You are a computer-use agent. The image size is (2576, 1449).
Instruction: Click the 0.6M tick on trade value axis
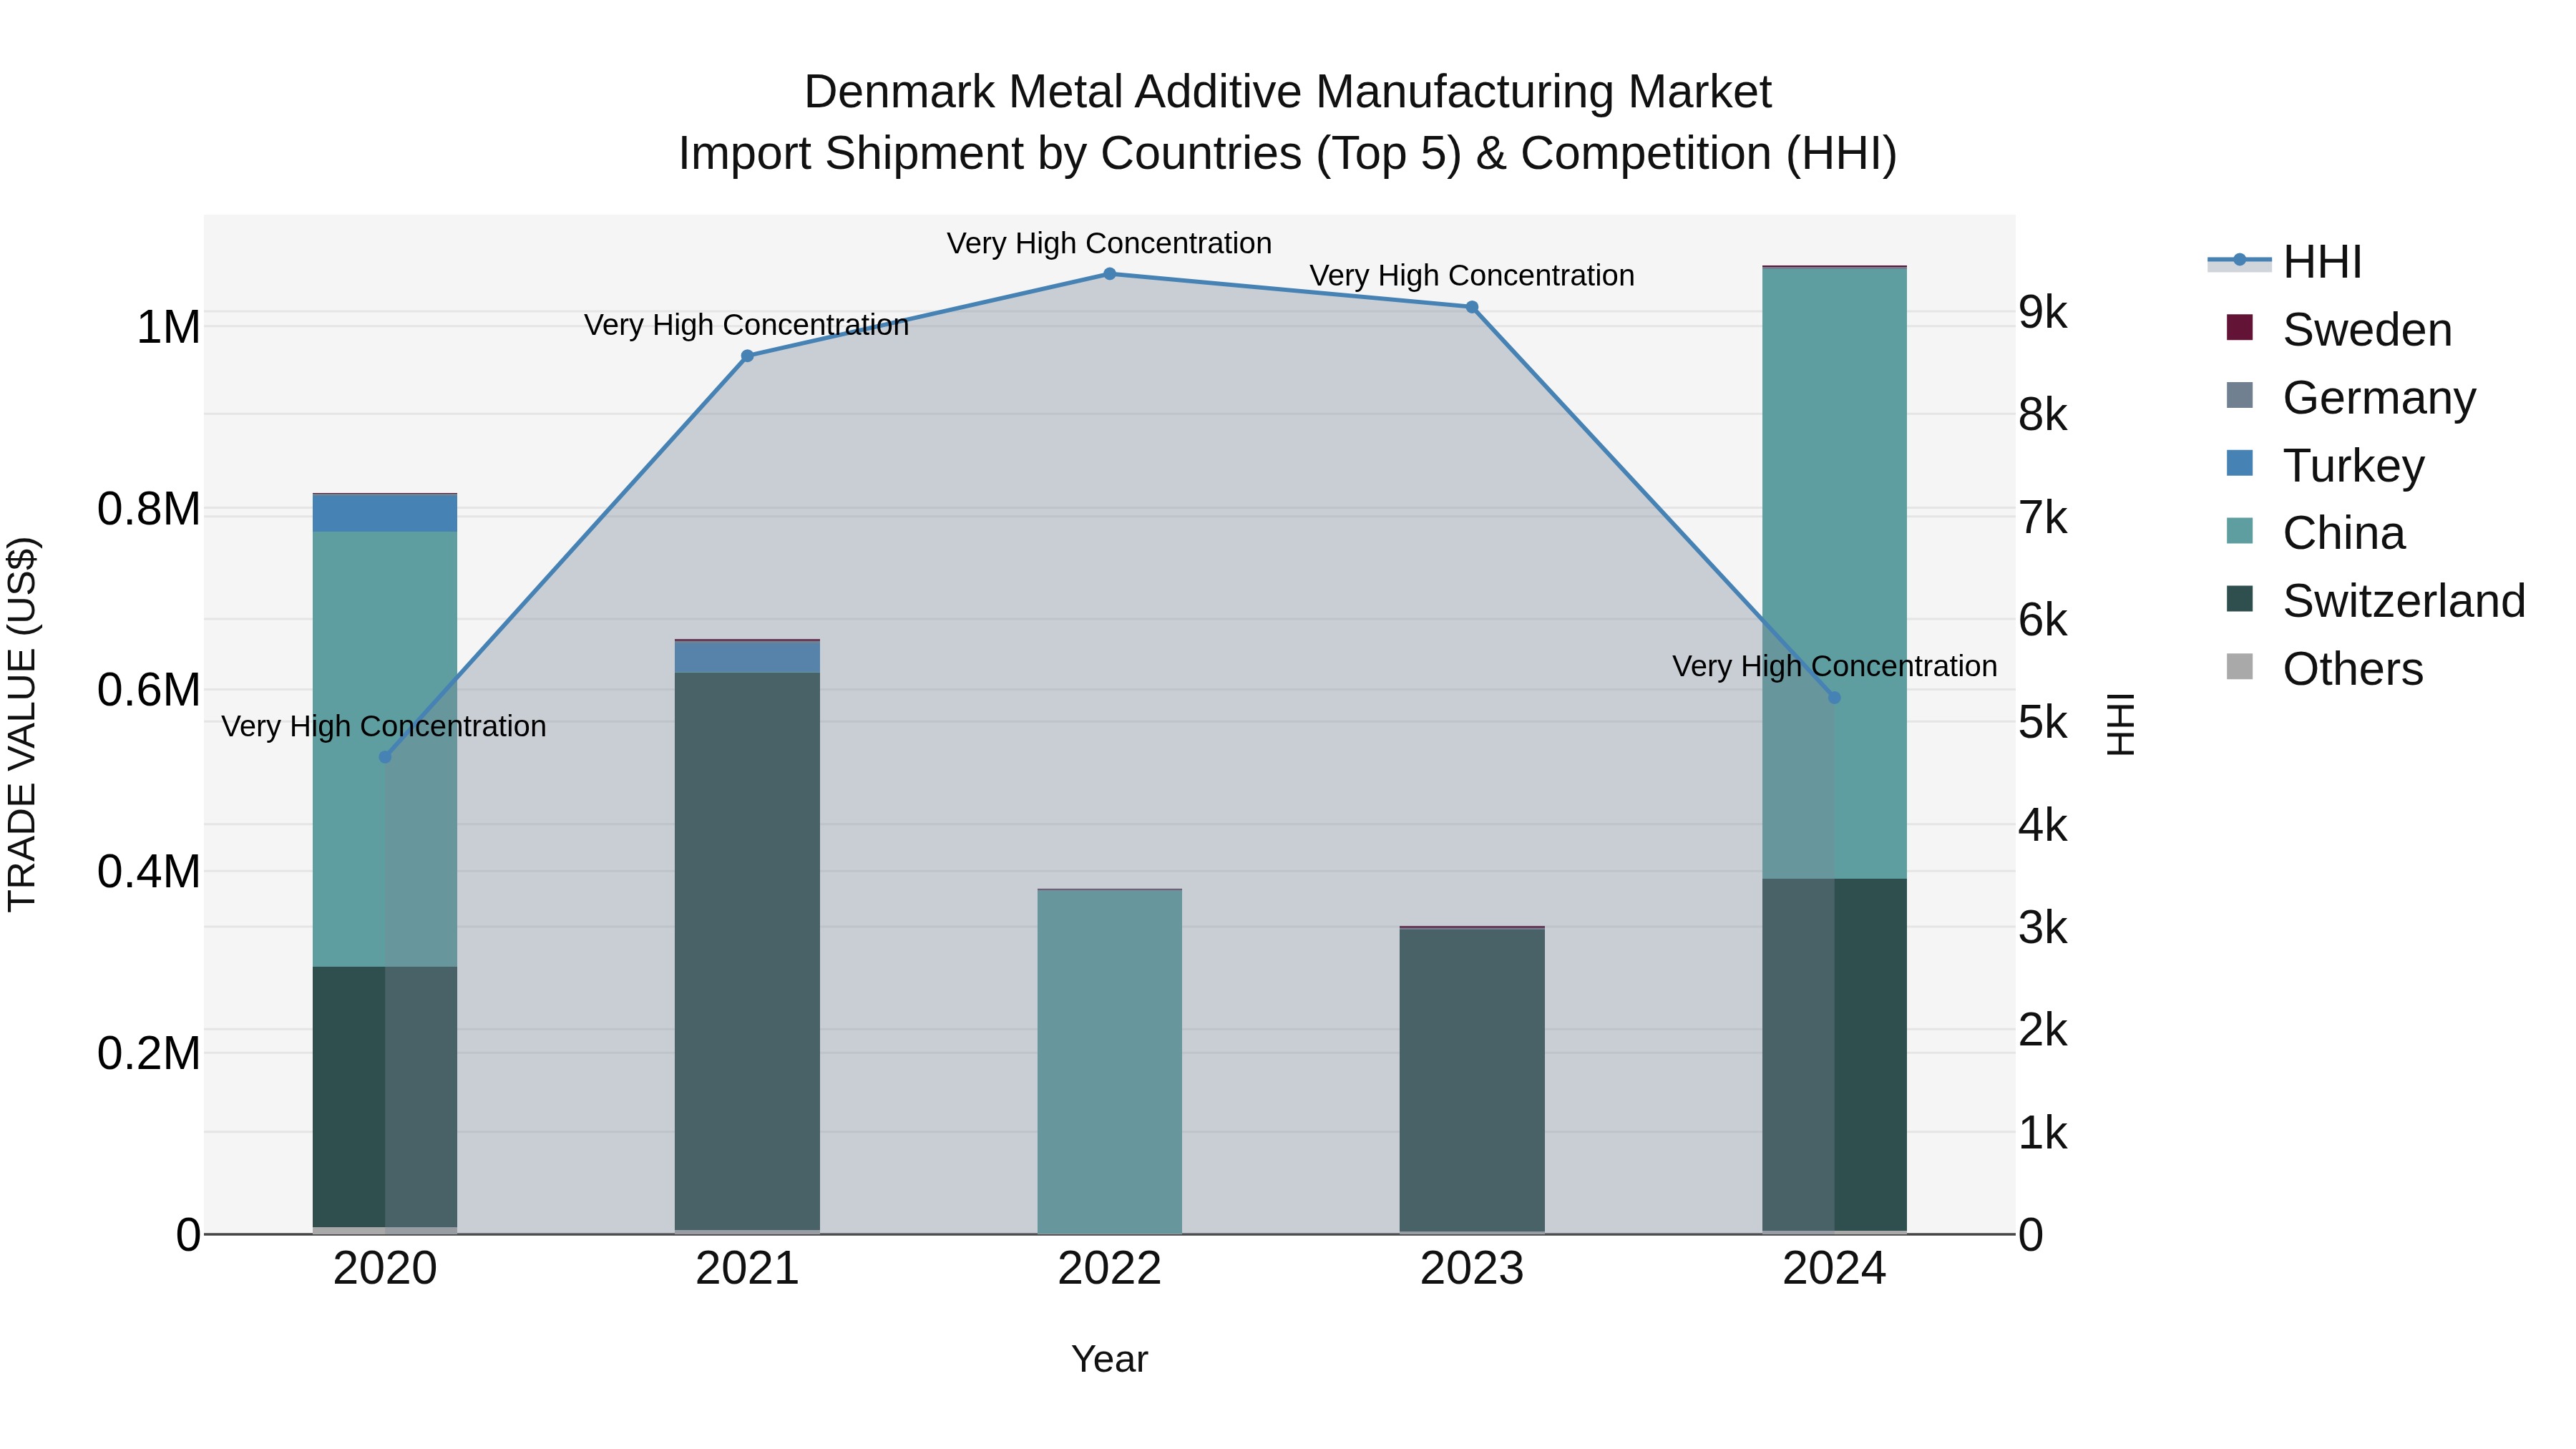pyautogui.click(x=149, y=690)
